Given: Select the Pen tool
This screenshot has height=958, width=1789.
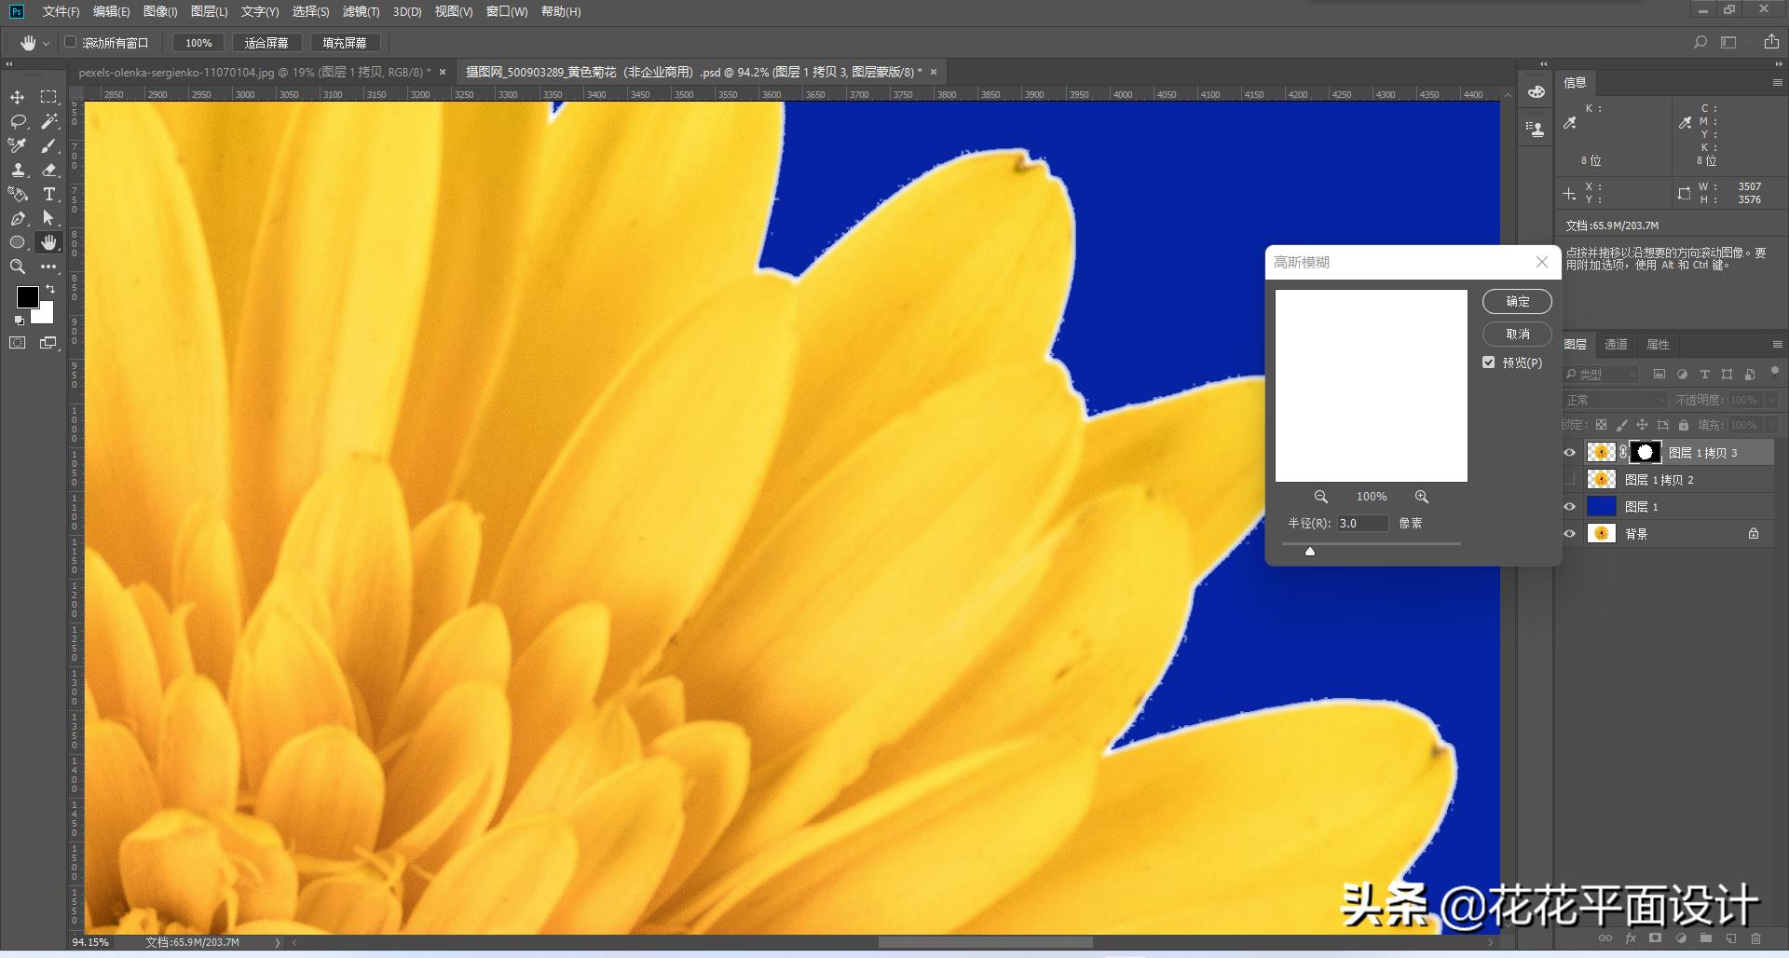Looking at the screenshot, I should pos(18,218).
